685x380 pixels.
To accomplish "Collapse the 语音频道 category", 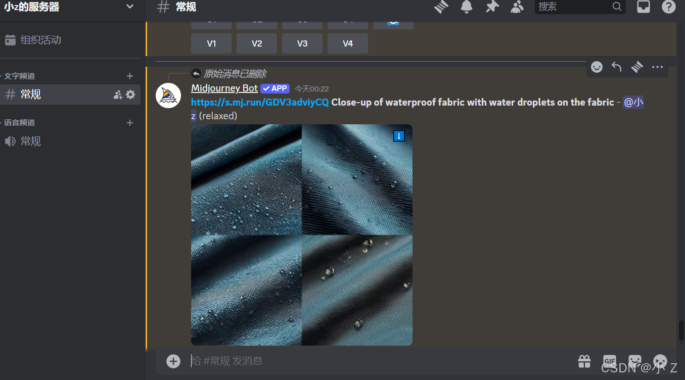I will point(19,122).
